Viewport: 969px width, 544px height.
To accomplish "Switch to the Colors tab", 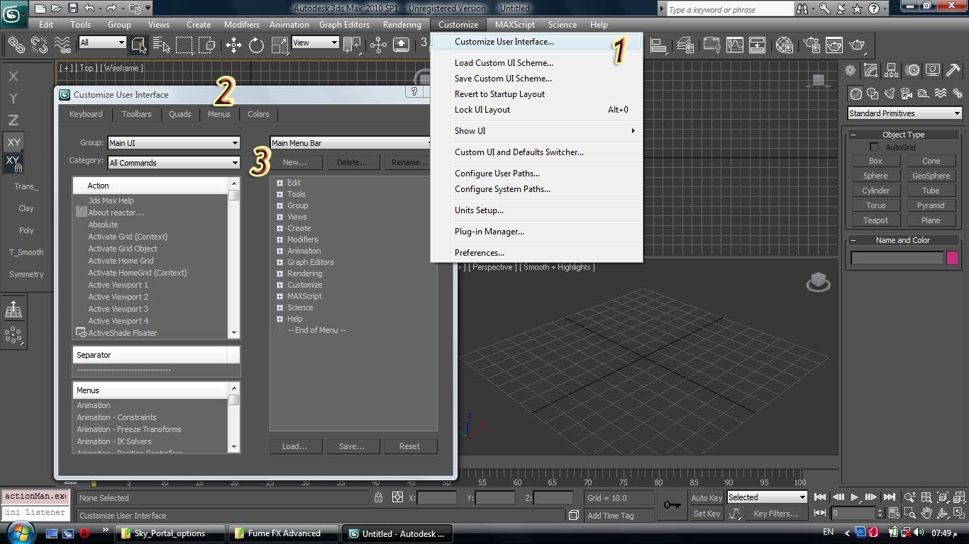I will coord(258,114).
